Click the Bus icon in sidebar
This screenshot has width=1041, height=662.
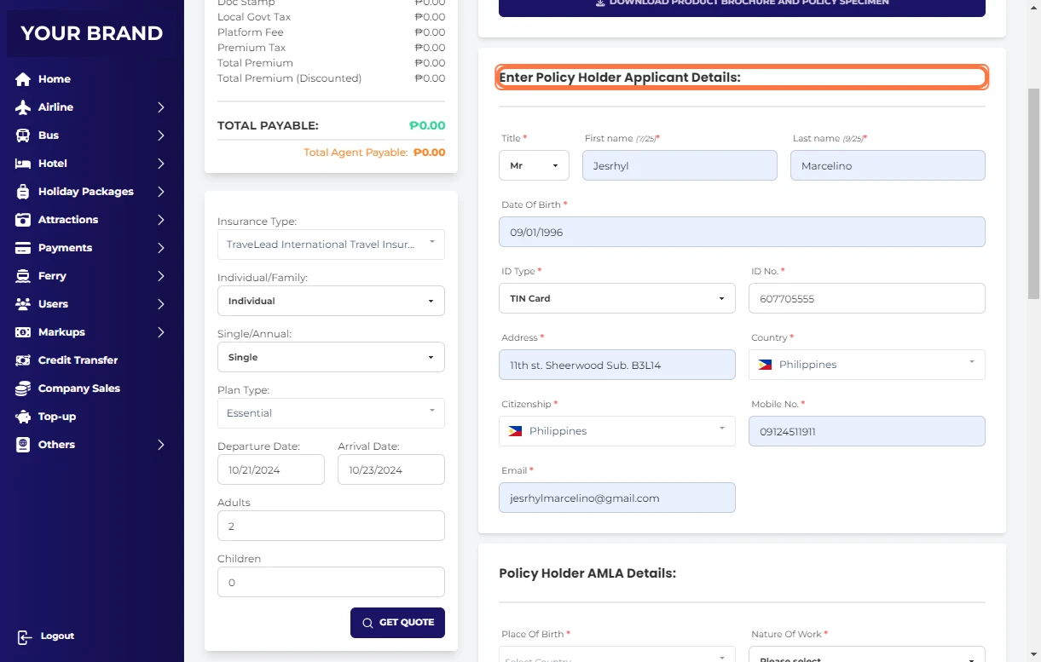pyautogui.click(x=23, y=135)
